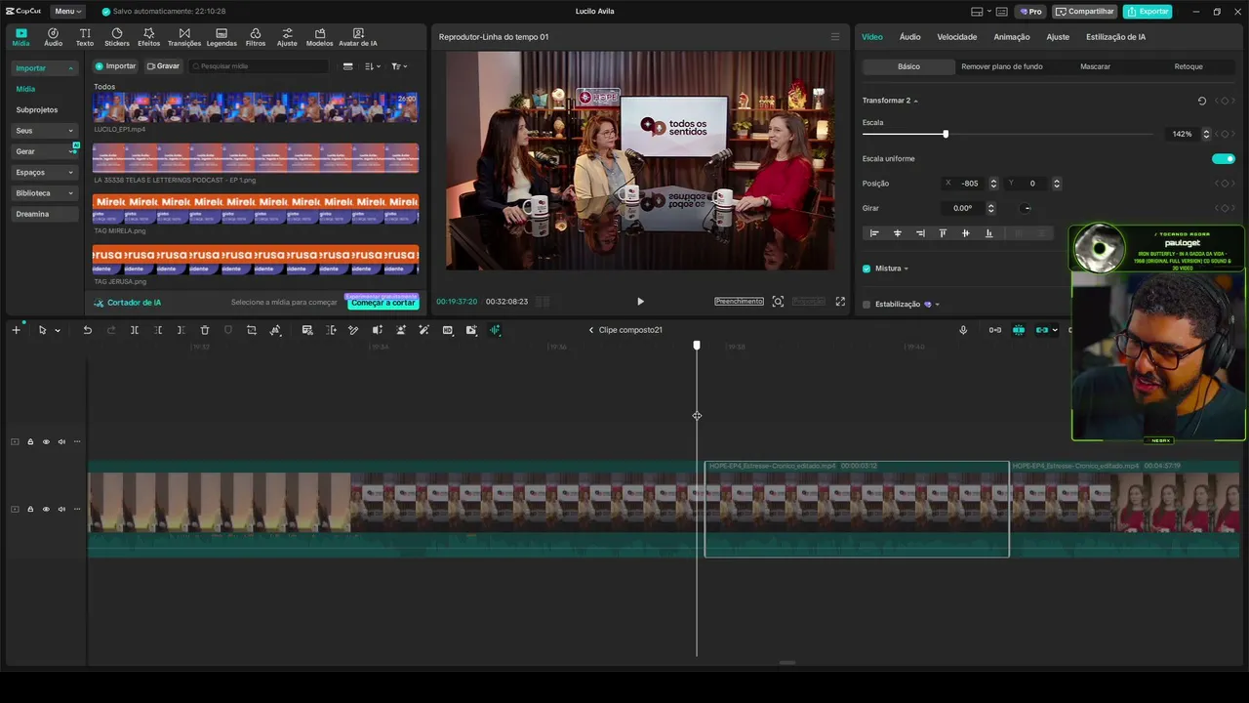Click the Gravar record button
Viewport: 1249px width, 703px height.
pyautogui.click(x=163, y=66)
